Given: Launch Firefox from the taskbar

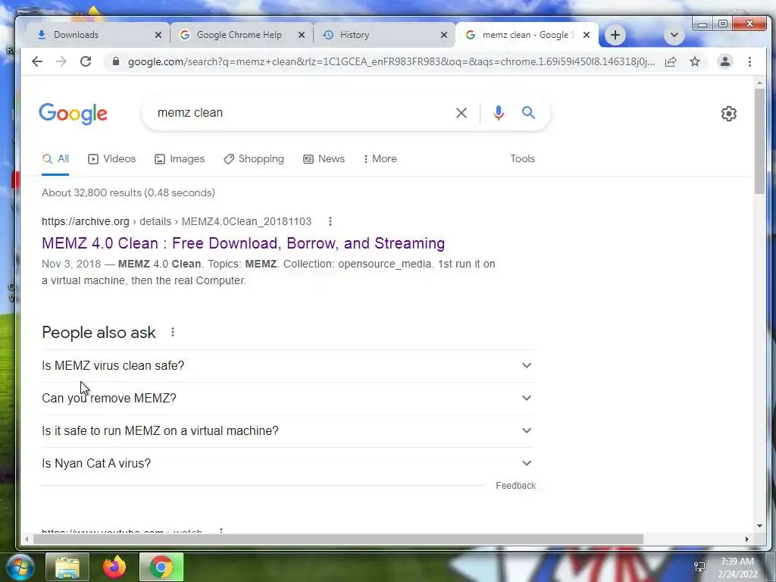Looking at the screenshot, I should (114, 567).
